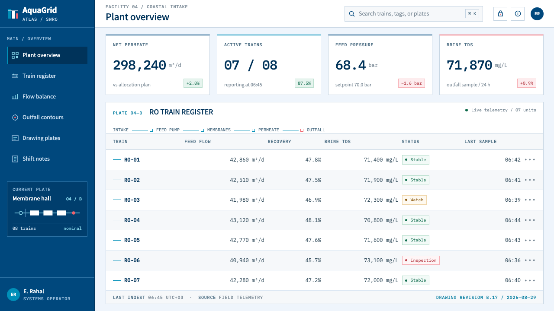The width and height of the screenshot is (554, 311).
Task: Click the AquaGrid logo icon
Action: [x=13, y=14]
